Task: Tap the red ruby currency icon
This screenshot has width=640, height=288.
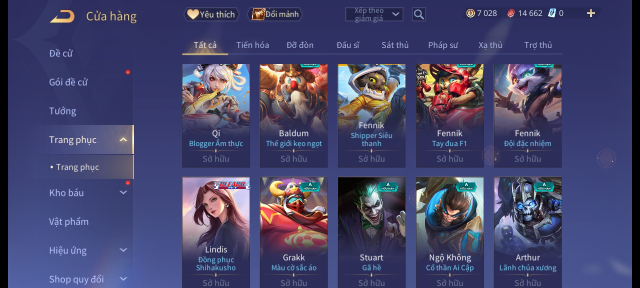Action: tap(511, 13)
